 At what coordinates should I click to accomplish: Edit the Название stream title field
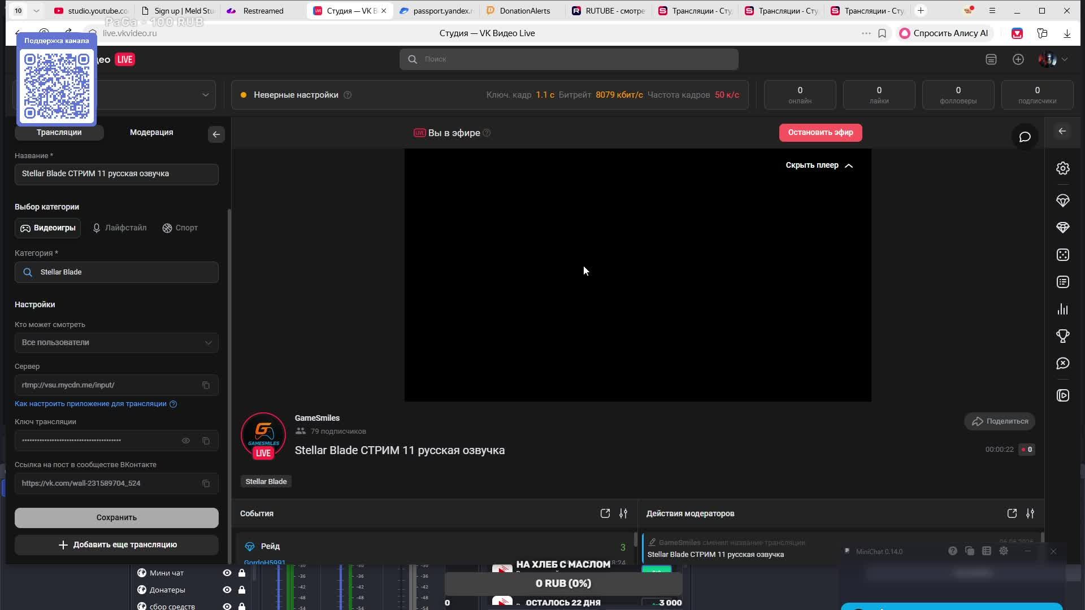coord(116,174)
